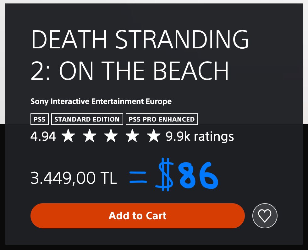Add the game to wishlist via heart icon
The height and width of the screenshot is (250, 308).
(x=265, y=216)
